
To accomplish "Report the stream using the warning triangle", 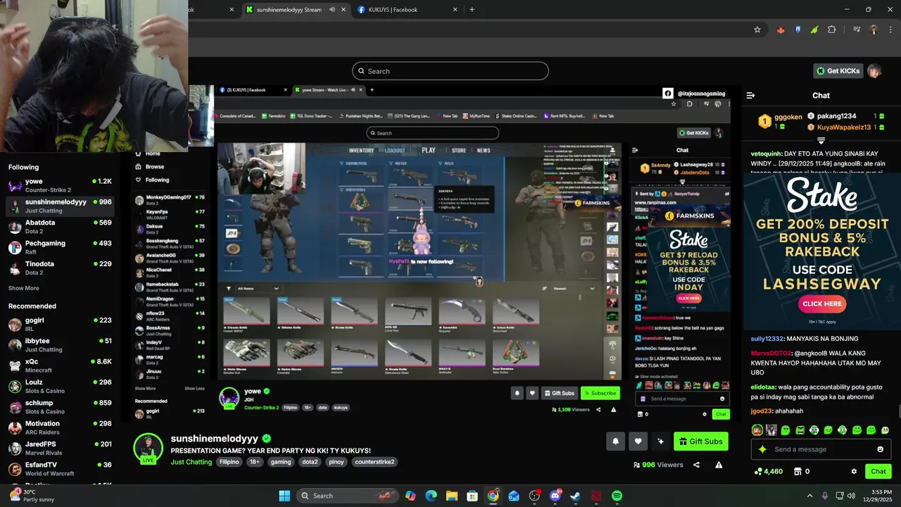I will 719,465.
